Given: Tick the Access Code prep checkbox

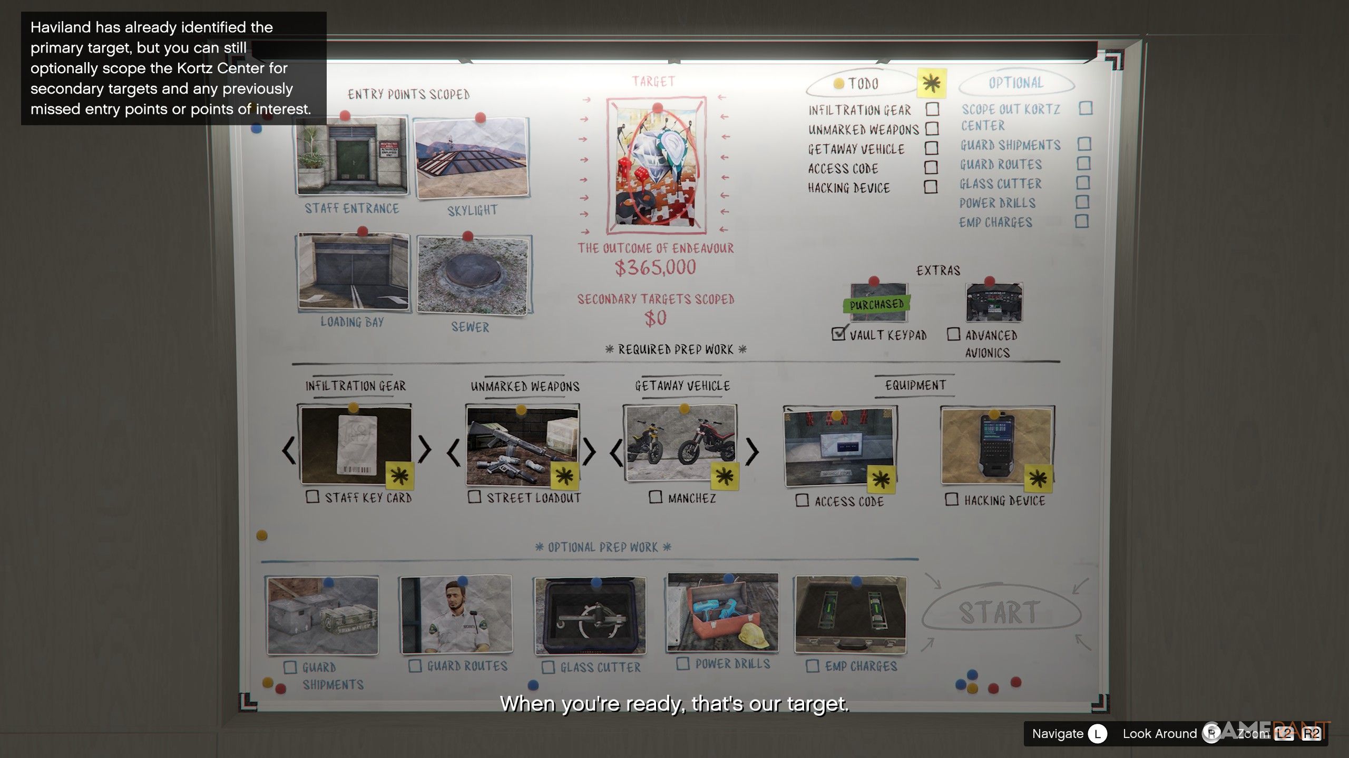Looking at the screenshot, I should (x=802, y=500).
